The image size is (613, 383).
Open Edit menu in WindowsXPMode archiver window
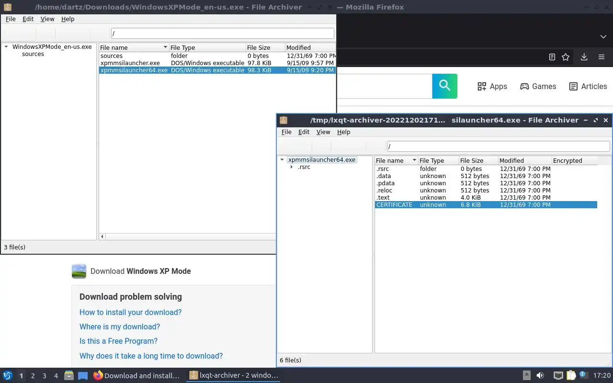pyautogui.click(x=28, y=19)
